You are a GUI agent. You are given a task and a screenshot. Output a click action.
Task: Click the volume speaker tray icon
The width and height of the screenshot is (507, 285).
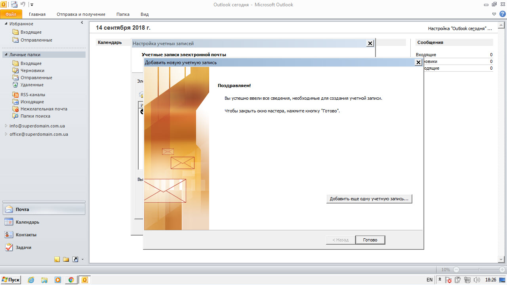477,280
